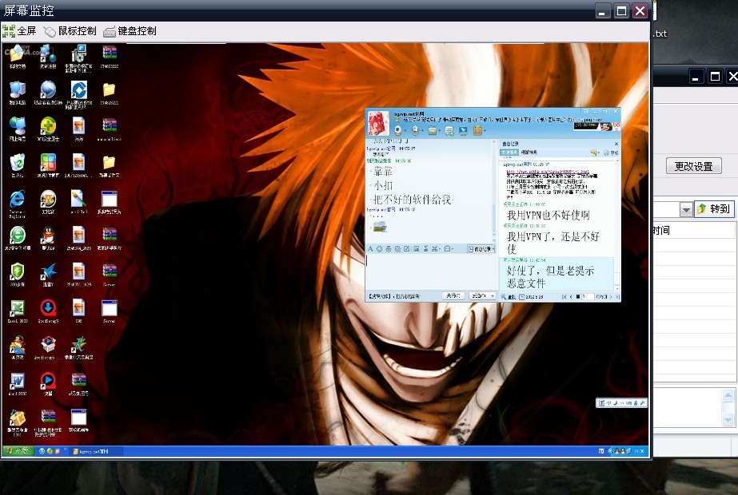This screenshot has height=495, width=738.
Task: Click the 转到 go button
Action: 713,208
